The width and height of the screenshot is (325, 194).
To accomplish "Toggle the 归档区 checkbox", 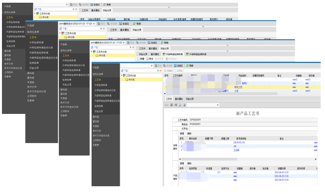I will click(x=165, y=71).
